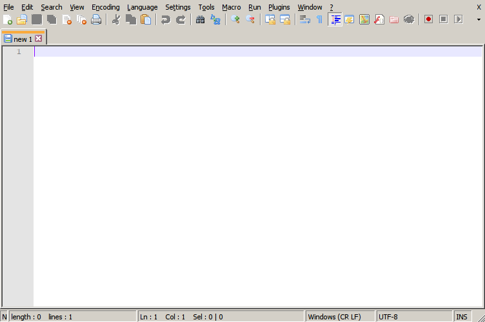Screen dimensions: 485x322
Task: Zoom in with the magnifier plus icon
Action: [x=235, y=20]
